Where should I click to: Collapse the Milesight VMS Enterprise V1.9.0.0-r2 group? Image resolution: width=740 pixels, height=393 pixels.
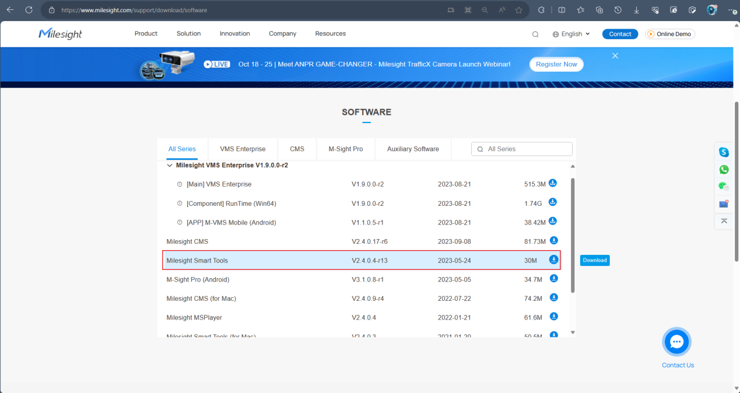[x=170, y=166]
